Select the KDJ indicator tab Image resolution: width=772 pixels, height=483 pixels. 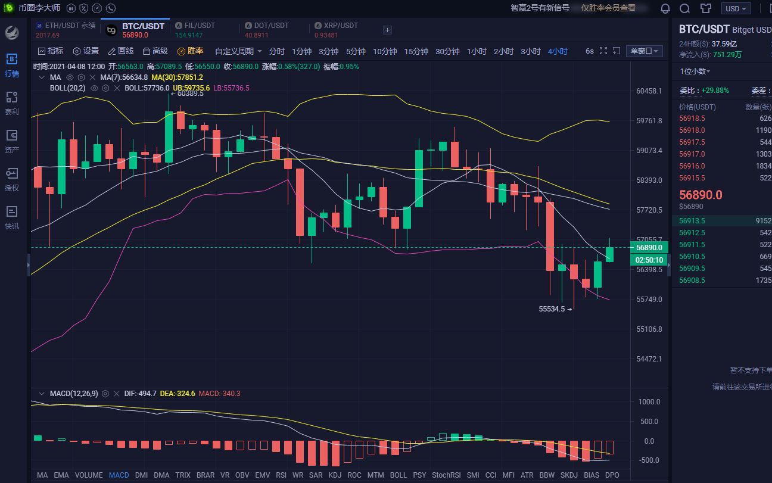[335, 475]
